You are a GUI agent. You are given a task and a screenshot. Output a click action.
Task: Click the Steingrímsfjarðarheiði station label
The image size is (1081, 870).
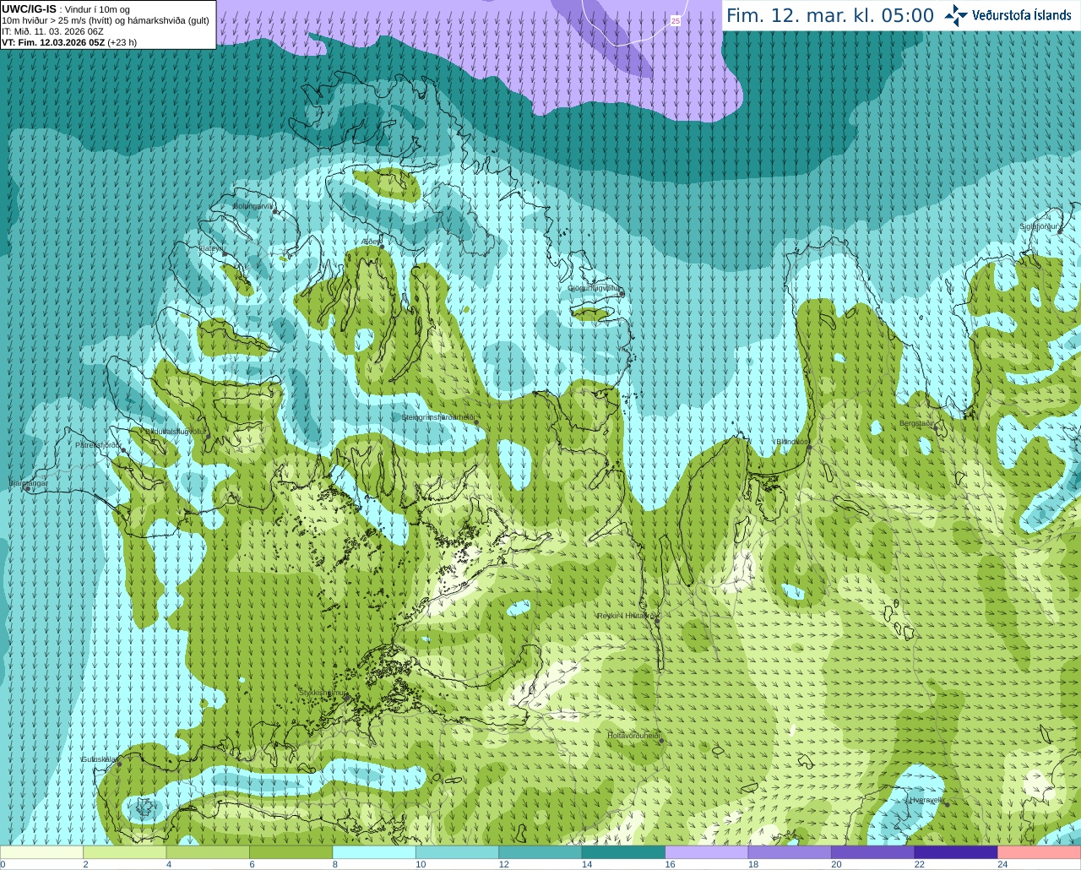pyautogui.click(x=438, y=417)
